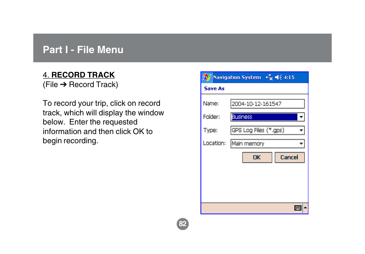Viewport: 365px width, 254px height.
Task: Click the Part I - File Menu header
Action: click(83, 50)
